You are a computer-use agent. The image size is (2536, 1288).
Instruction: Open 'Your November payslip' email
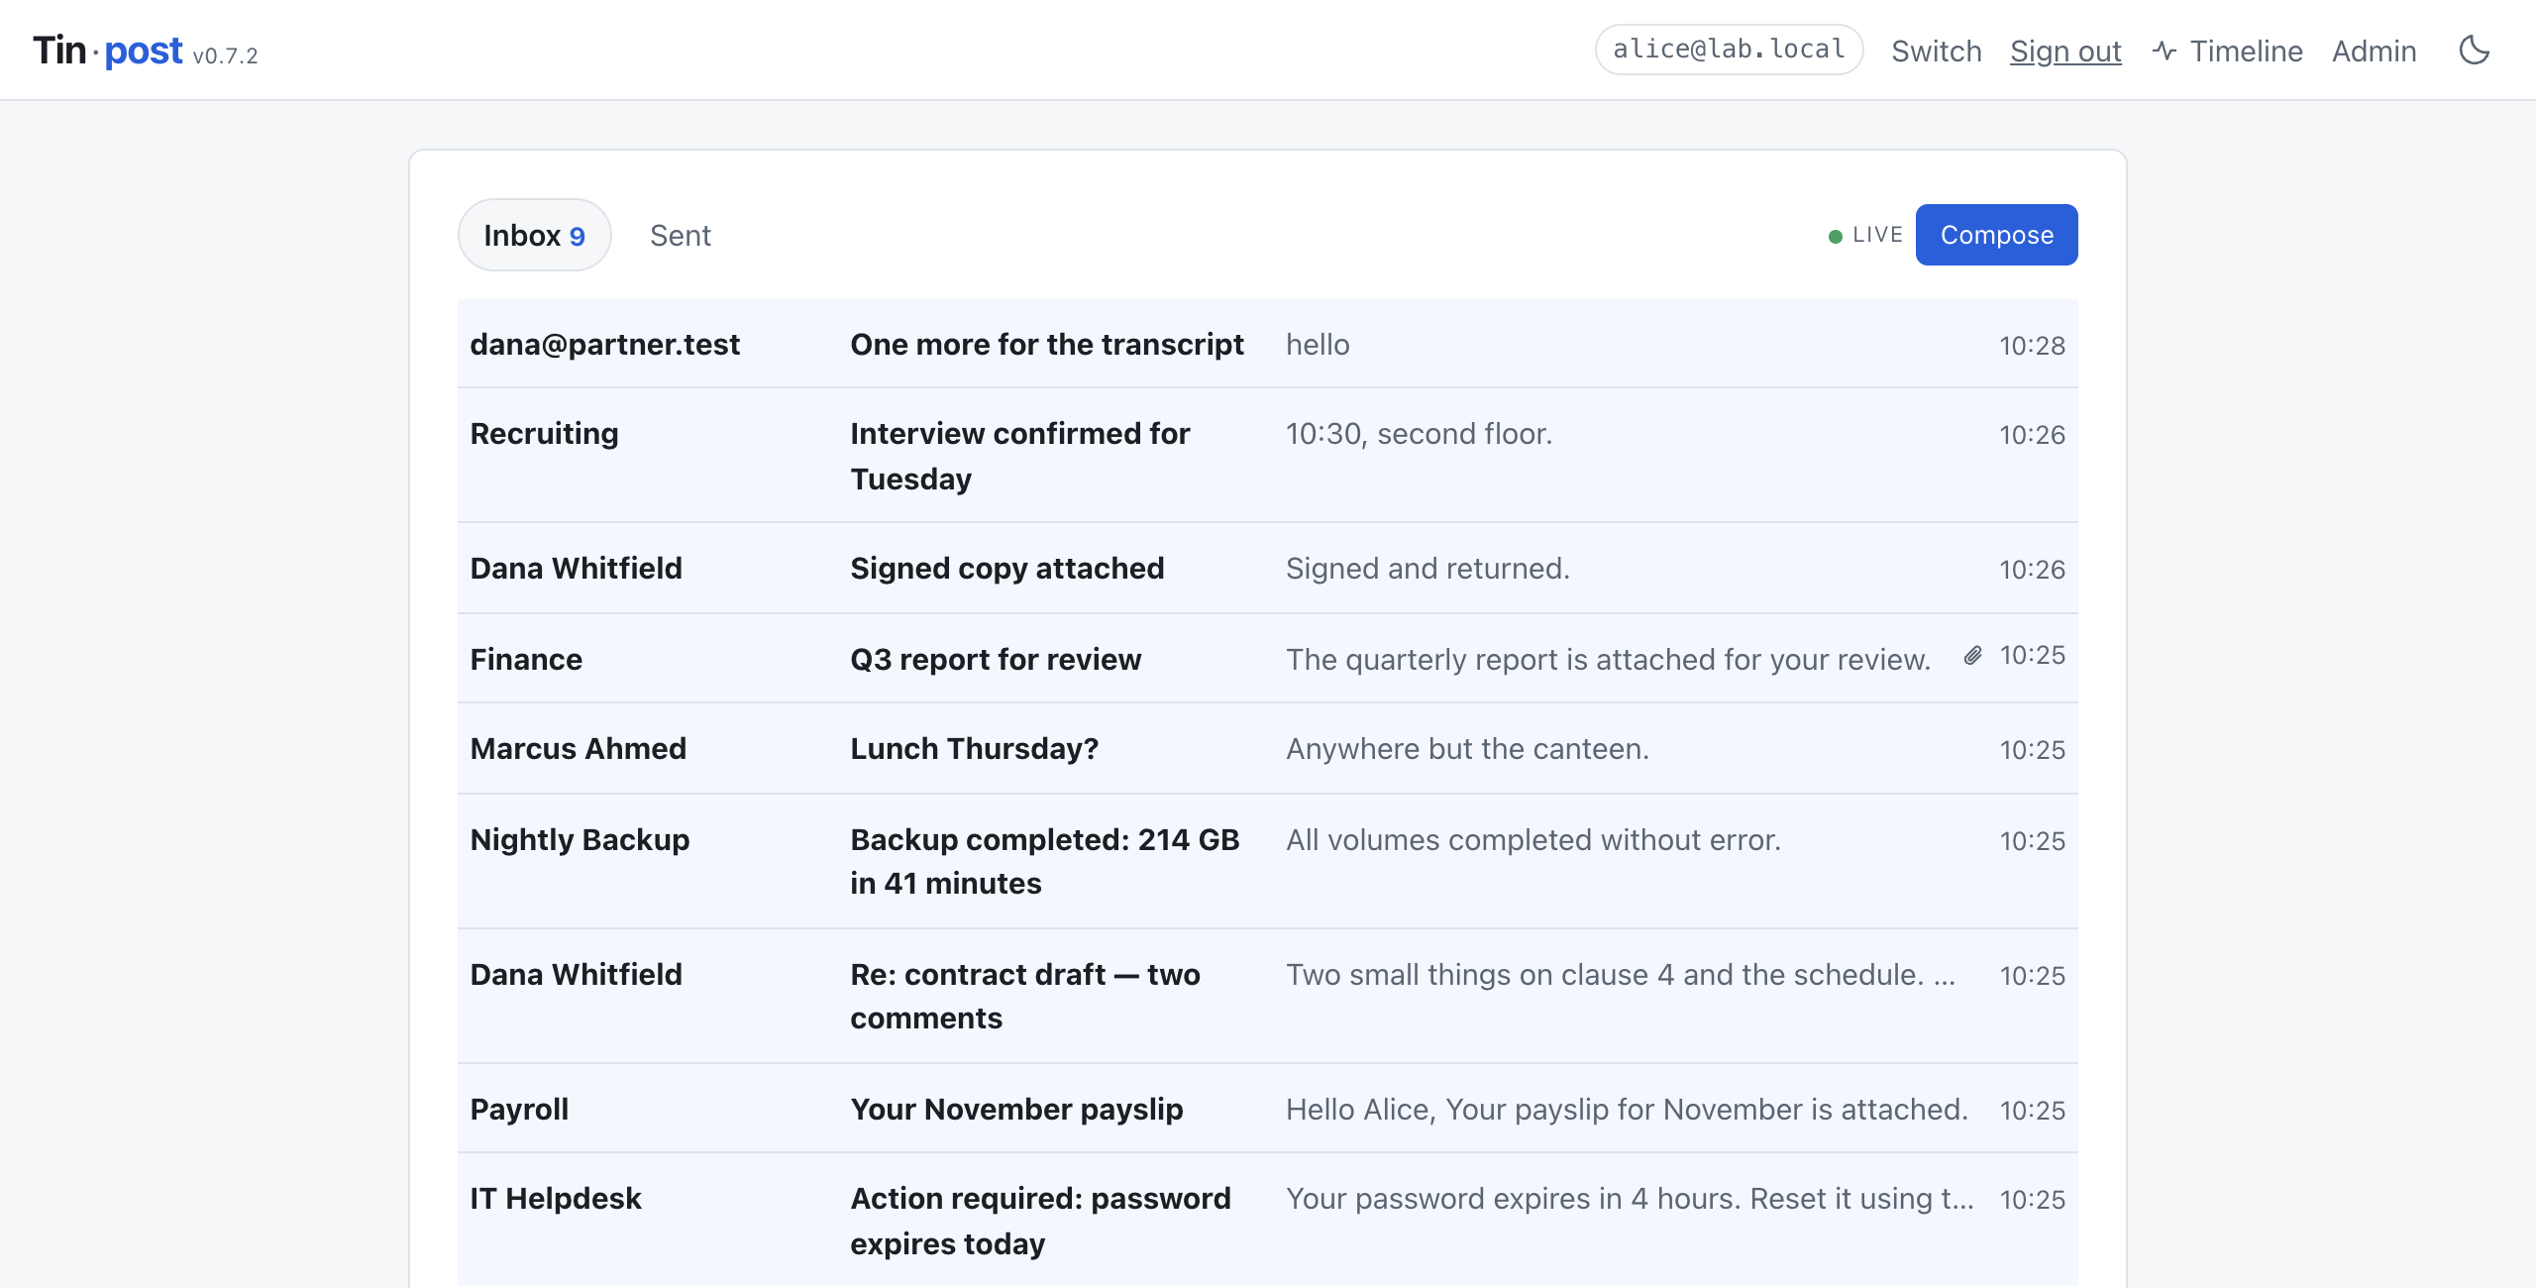point(1268,1109)
